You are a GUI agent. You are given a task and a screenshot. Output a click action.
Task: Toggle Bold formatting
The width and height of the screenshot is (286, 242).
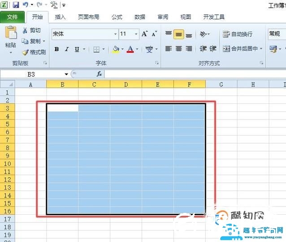56,49
